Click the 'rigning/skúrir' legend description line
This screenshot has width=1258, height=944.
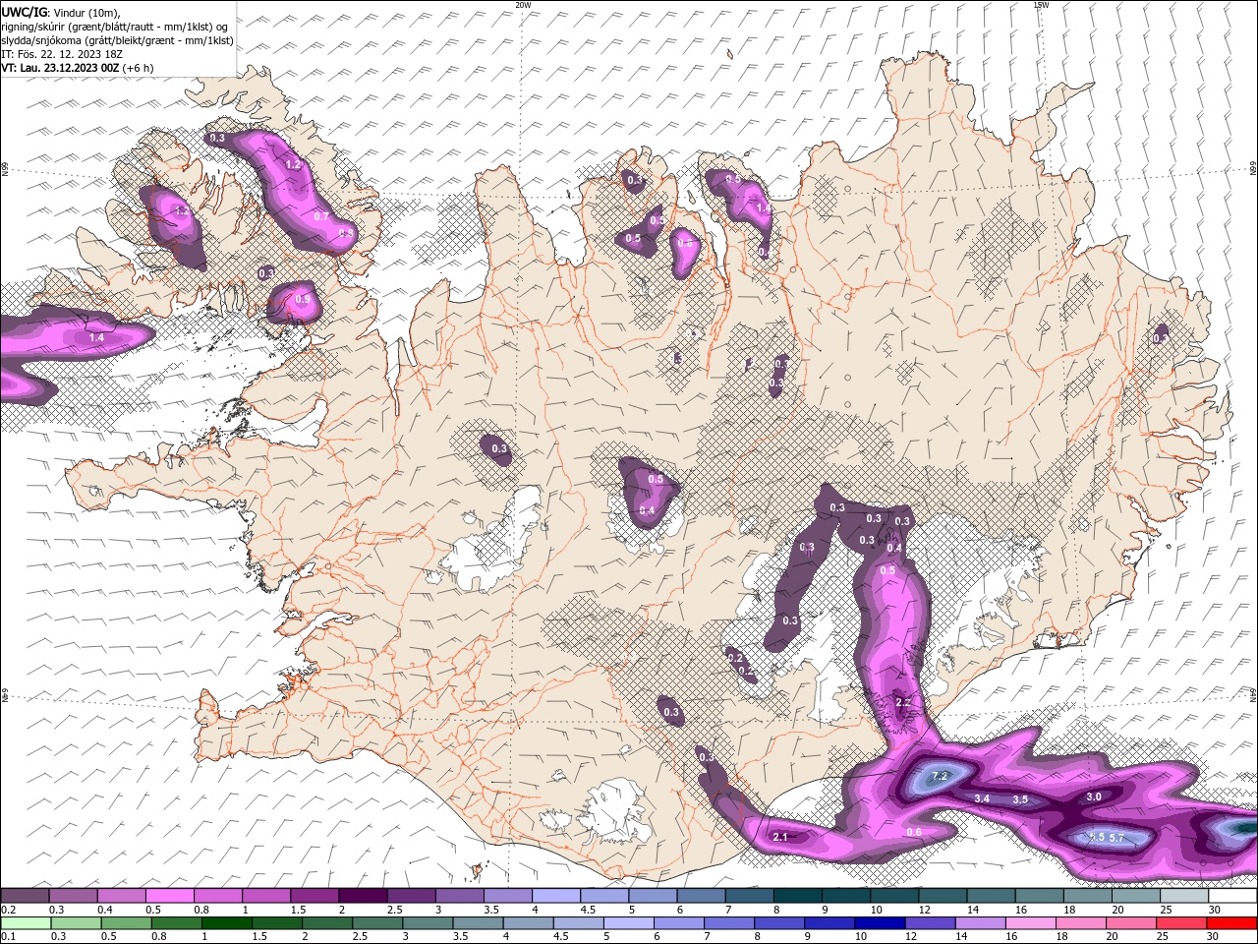pyautogui.click(x=114, y=27)
